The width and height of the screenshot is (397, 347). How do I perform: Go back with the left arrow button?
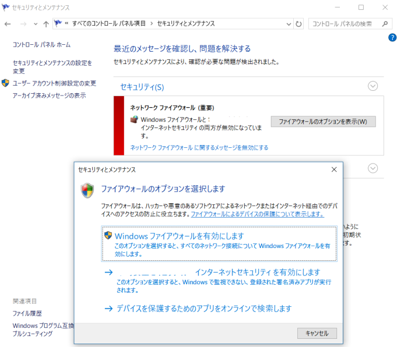(x=8, y=24)
